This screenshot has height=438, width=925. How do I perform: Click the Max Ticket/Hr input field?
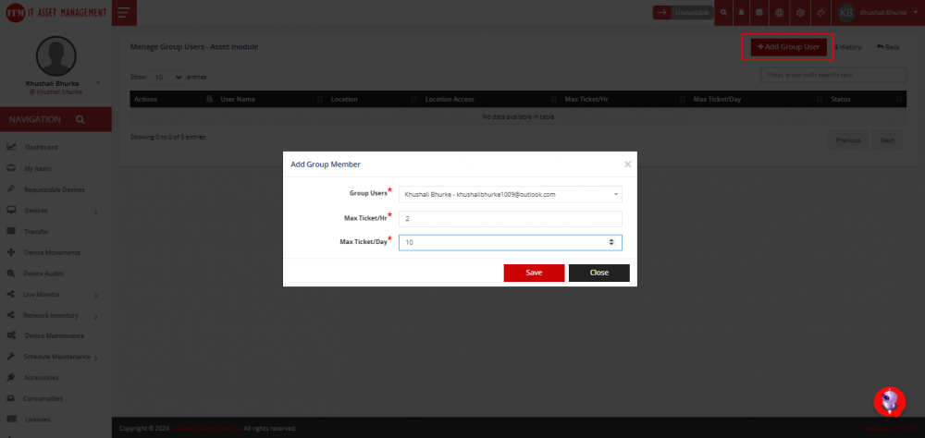(511, 219)
